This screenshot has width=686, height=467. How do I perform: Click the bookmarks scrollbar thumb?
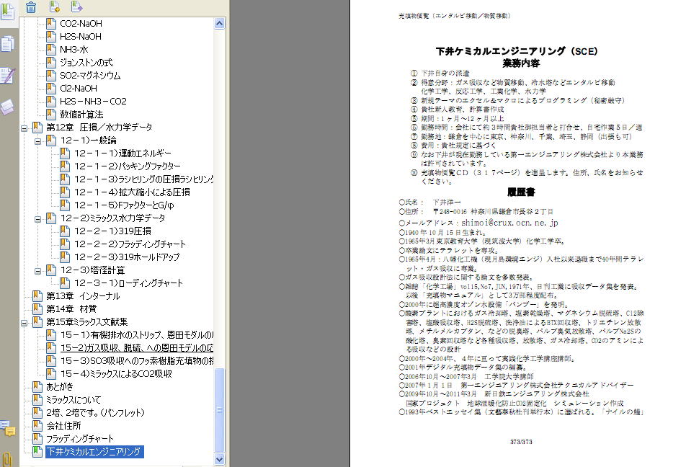pyautogui.click(x=220, y=409)
